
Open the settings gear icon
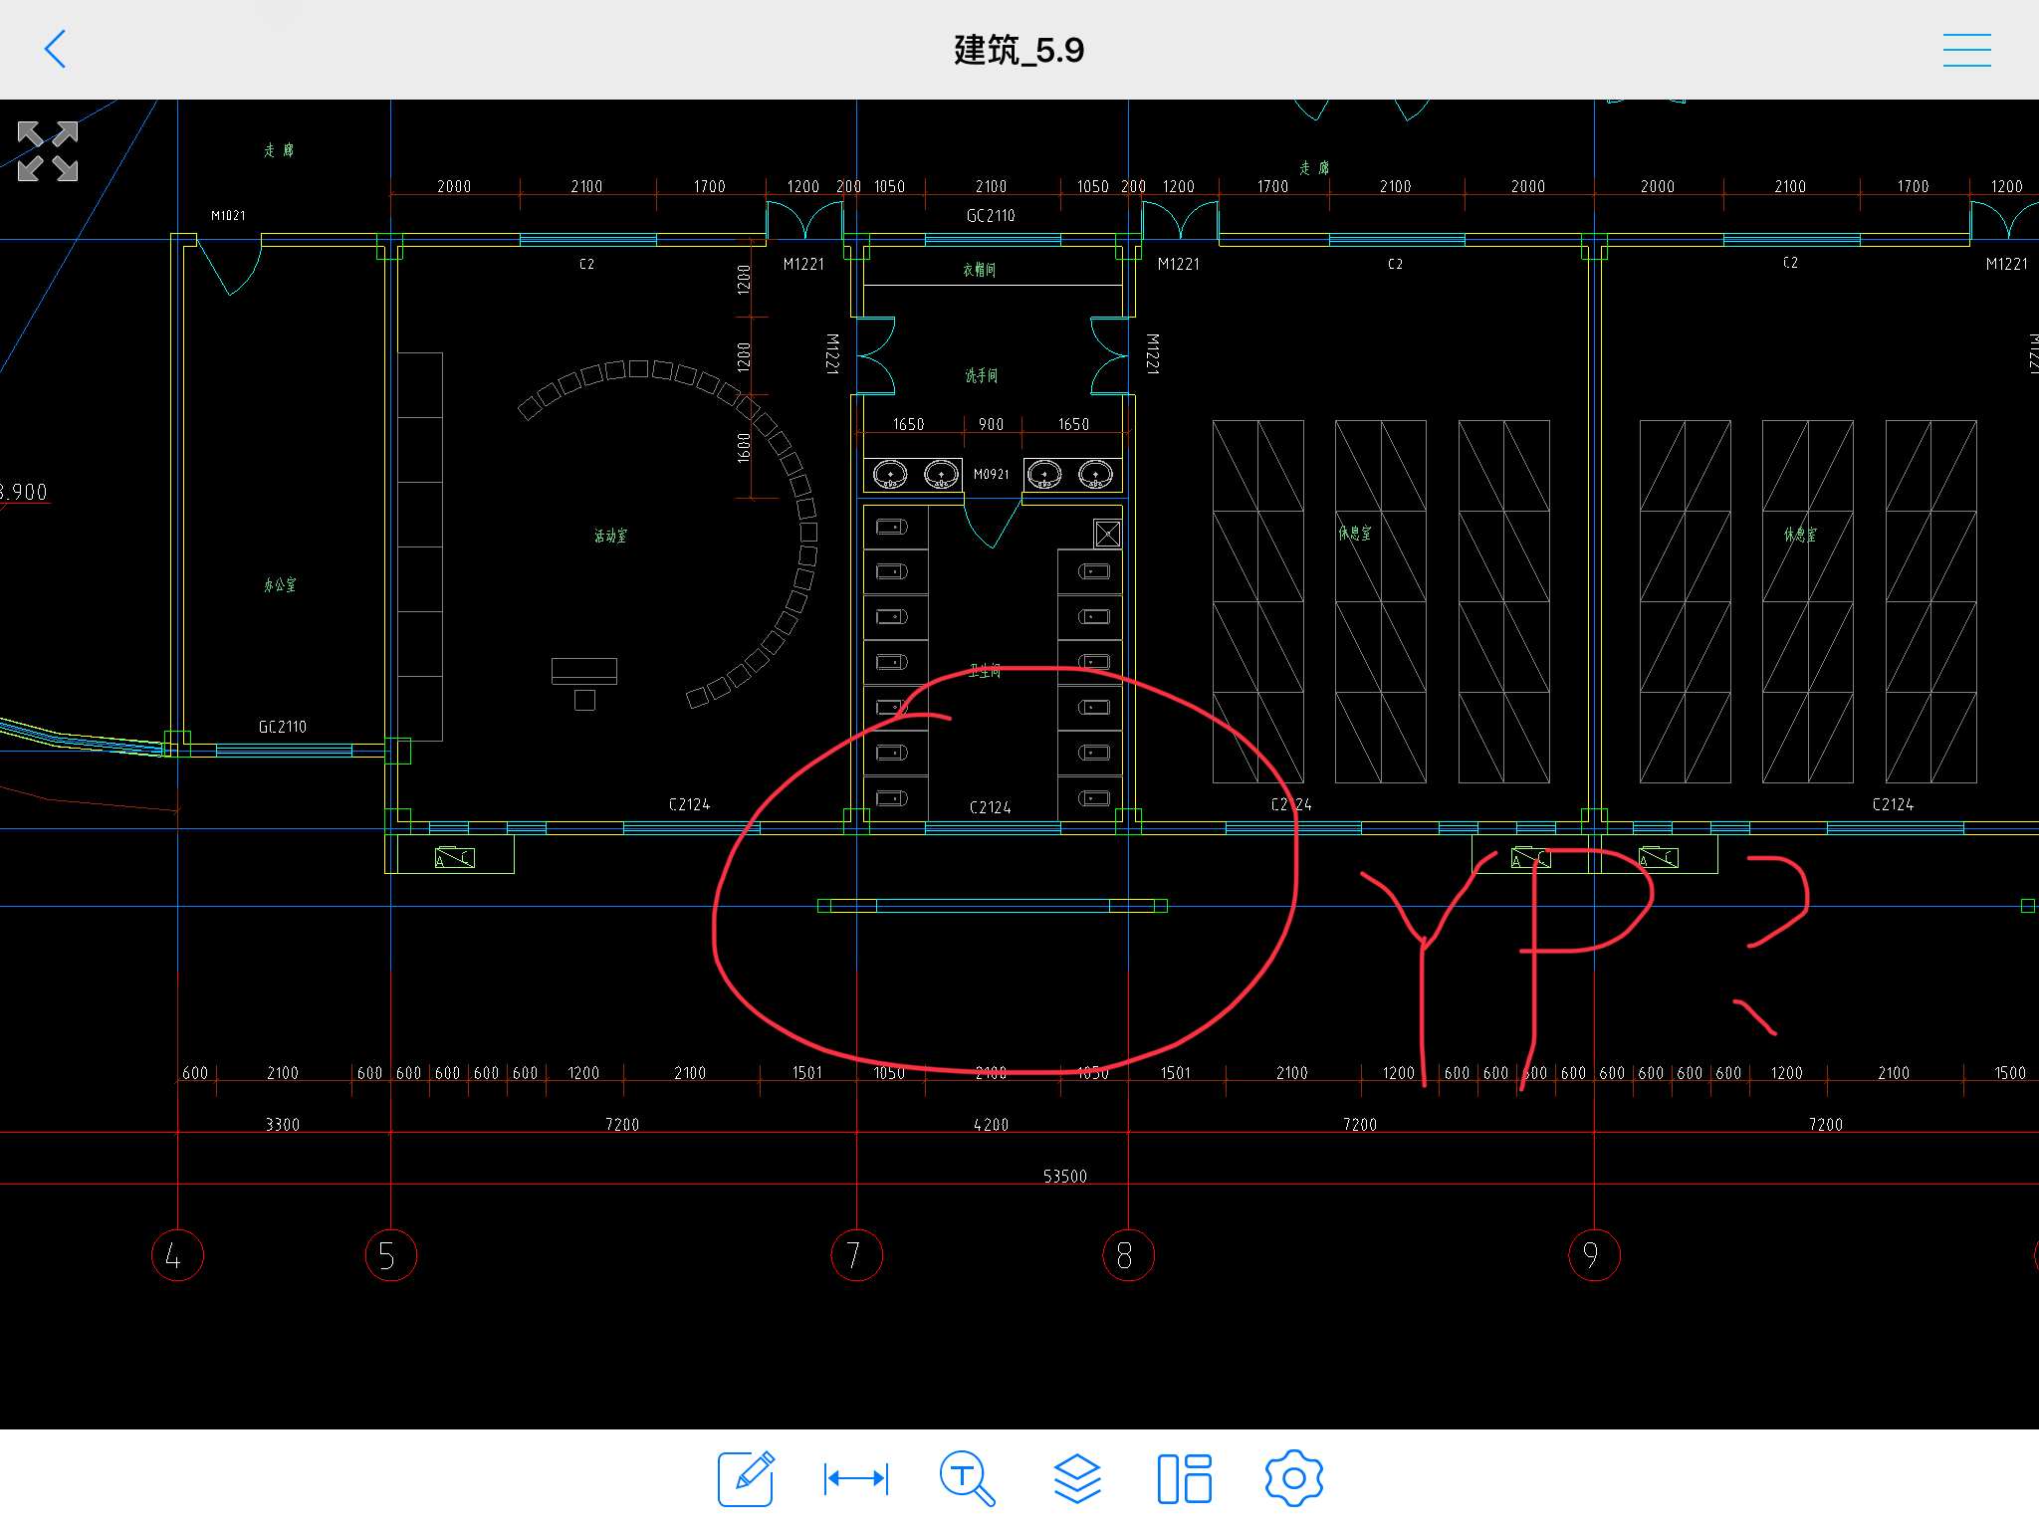tap(1293, 1478)
